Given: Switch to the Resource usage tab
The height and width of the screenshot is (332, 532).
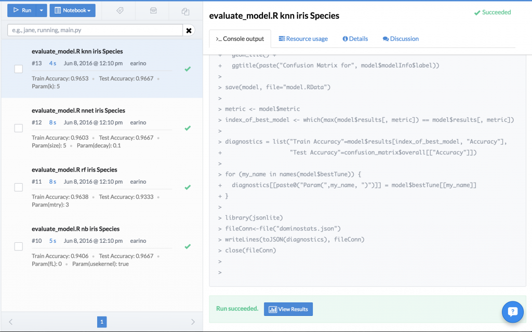Looking at the screenshot, I should click(x=303, y=39).
